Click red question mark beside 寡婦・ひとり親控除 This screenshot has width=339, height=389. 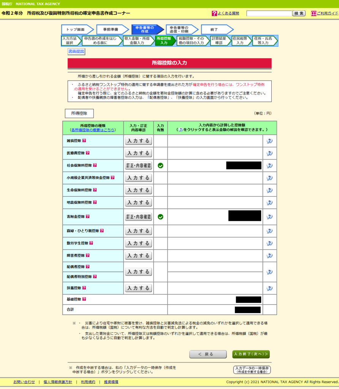(x=102, y=231)
